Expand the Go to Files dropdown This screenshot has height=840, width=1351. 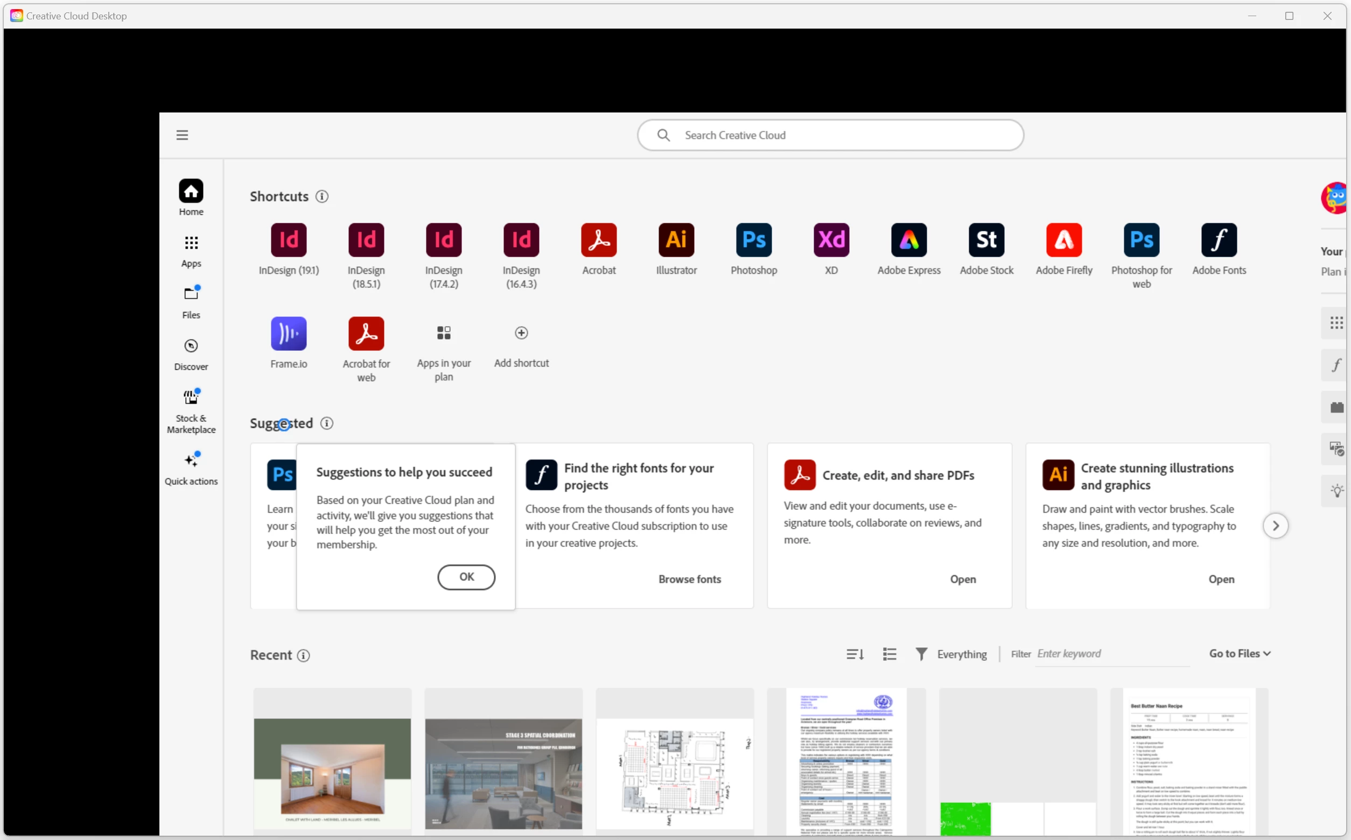1240,653
